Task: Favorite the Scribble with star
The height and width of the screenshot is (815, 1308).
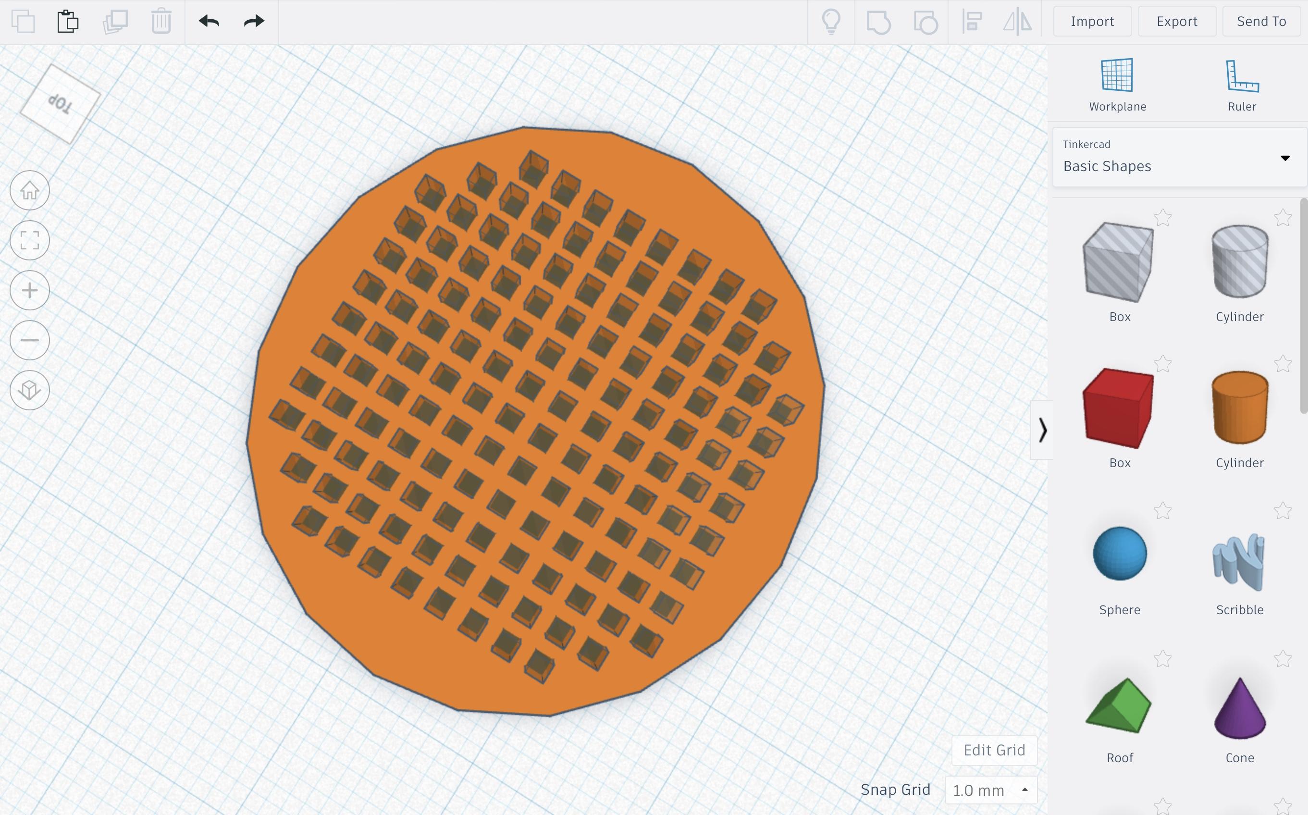Action: tap(1283, 510)
